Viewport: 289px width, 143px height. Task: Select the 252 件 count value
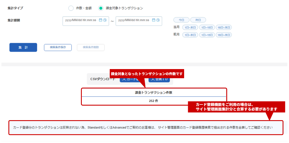pyautogui.click(x=153, y=101)
